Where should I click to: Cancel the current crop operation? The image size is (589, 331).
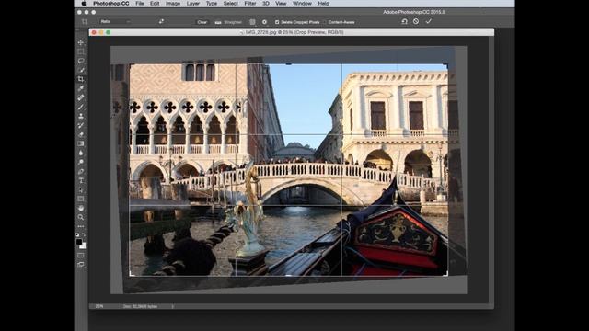(416, 21)
